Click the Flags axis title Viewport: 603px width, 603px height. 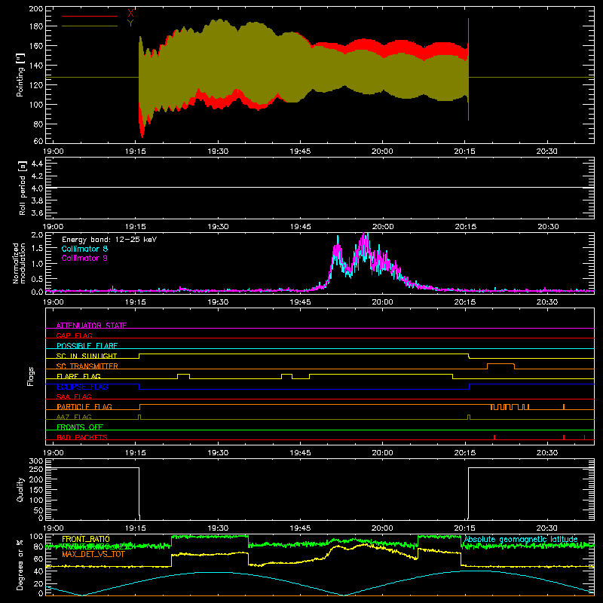pos(30,376)
